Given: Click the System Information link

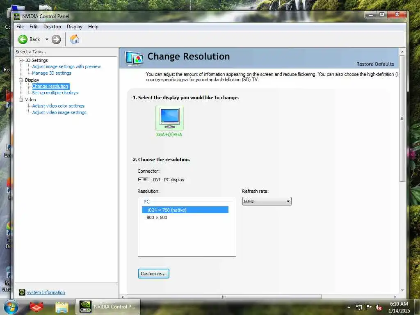Looking at the screenshot, I should (x=46, y=292).
